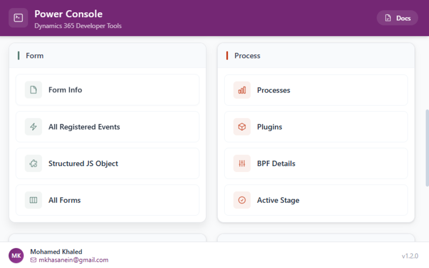This screenshot has height=268, width=429.
Task: Select All Forms
Action: 108,200
